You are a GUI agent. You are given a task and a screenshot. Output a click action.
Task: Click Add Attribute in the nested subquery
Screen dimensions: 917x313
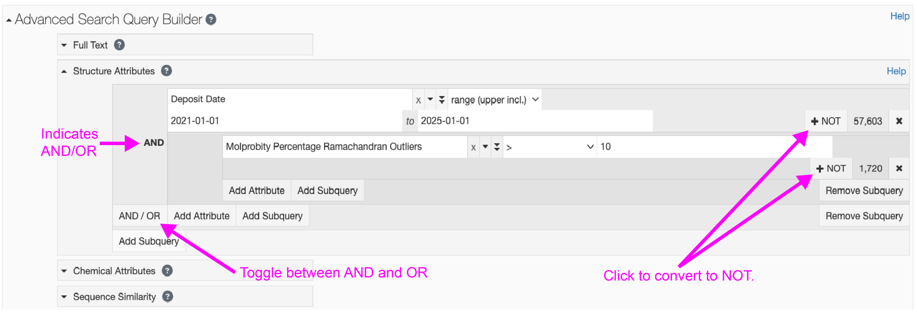[x=256, y=190]
